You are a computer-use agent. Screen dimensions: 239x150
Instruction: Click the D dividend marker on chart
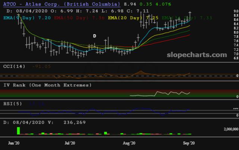click(94, 36)
